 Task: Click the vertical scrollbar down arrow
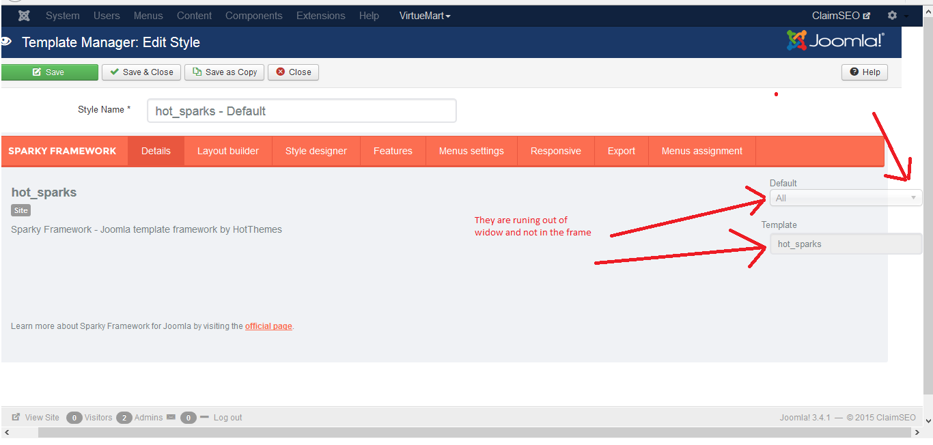tap(928, 420)
